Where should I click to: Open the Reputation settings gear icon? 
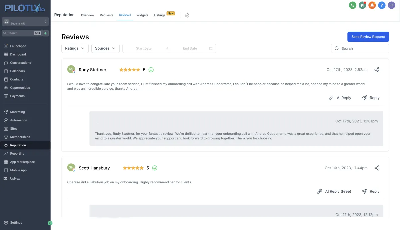(187, 15)
